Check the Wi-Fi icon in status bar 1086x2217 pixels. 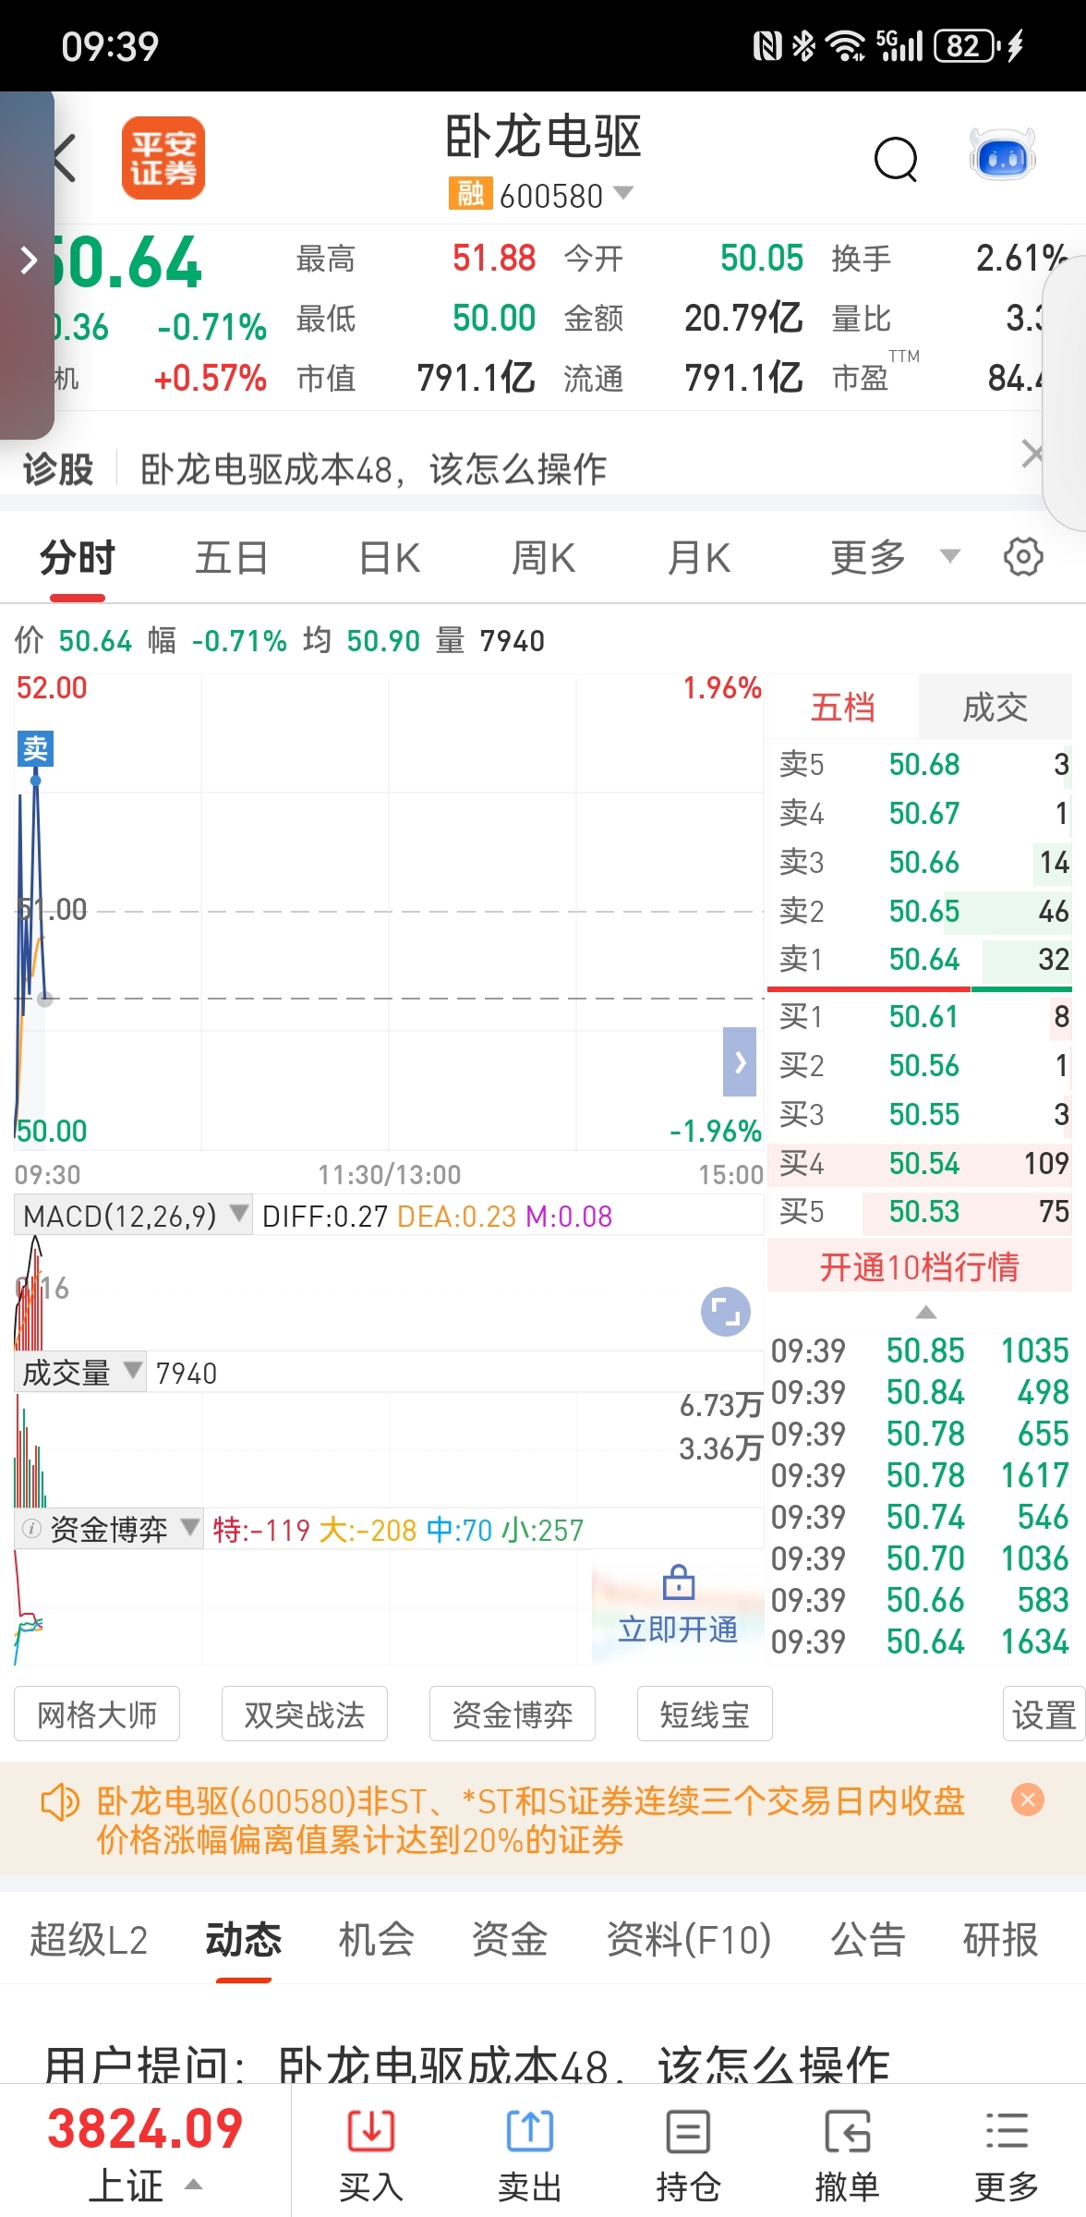[x=845, y=45]
